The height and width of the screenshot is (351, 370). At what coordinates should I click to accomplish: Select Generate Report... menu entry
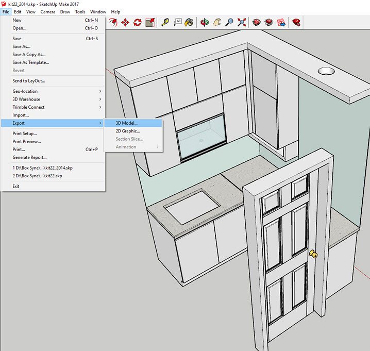click(29, 157)
